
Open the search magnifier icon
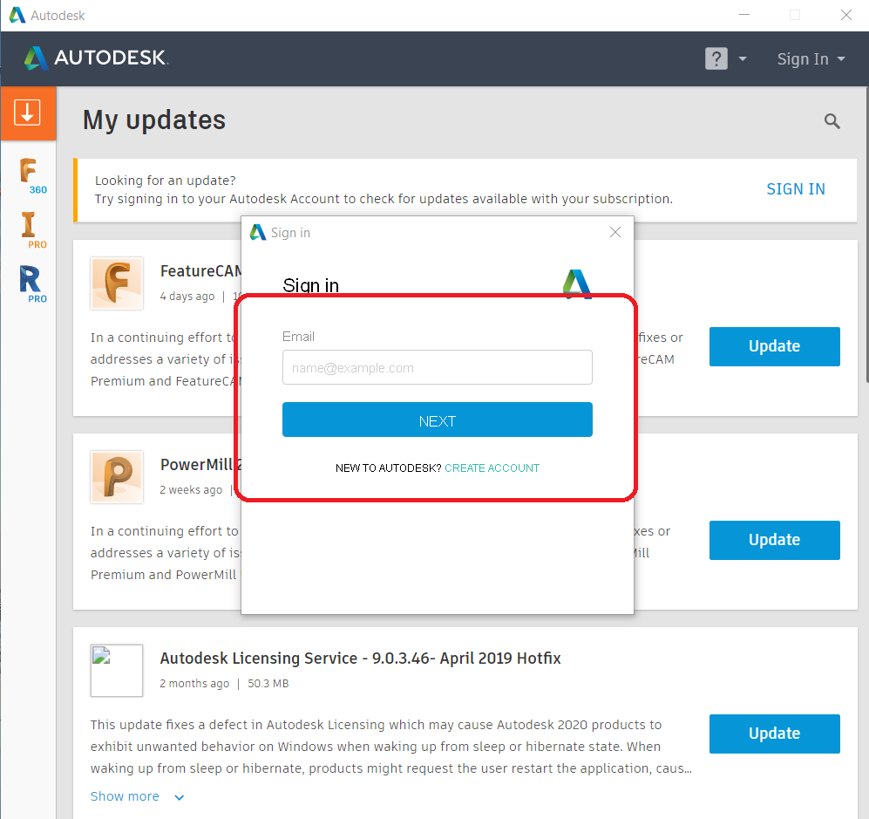[x=831, y=121]
